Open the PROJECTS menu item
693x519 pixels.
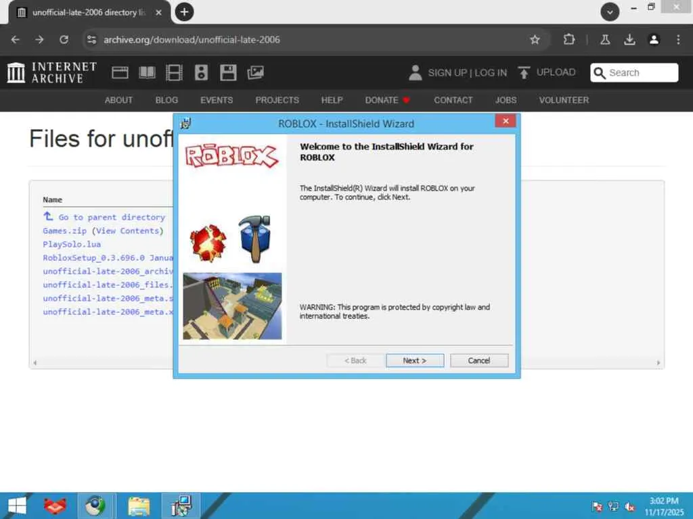tap(277, 100)
